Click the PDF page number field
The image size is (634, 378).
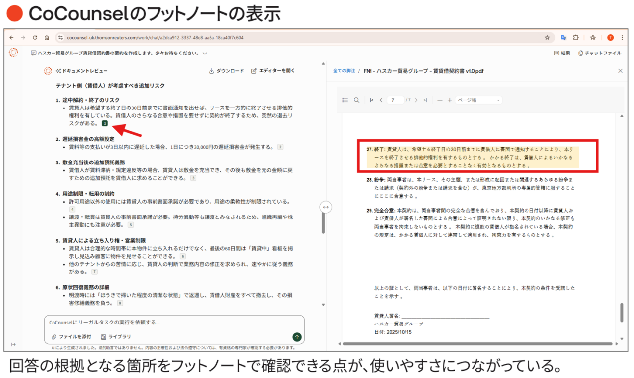[x=395, y=100]
